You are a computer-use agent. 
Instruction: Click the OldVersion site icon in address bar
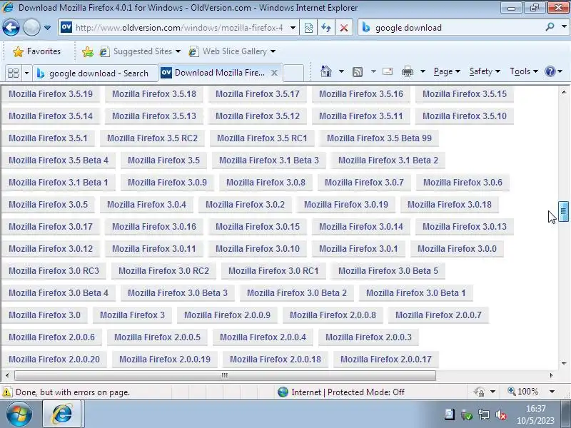[x=66, y=27]
